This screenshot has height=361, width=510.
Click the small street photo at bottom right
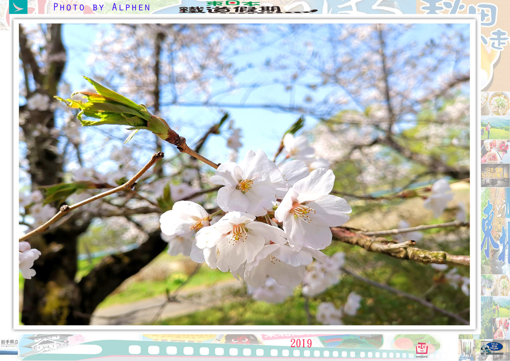[466, 350]
